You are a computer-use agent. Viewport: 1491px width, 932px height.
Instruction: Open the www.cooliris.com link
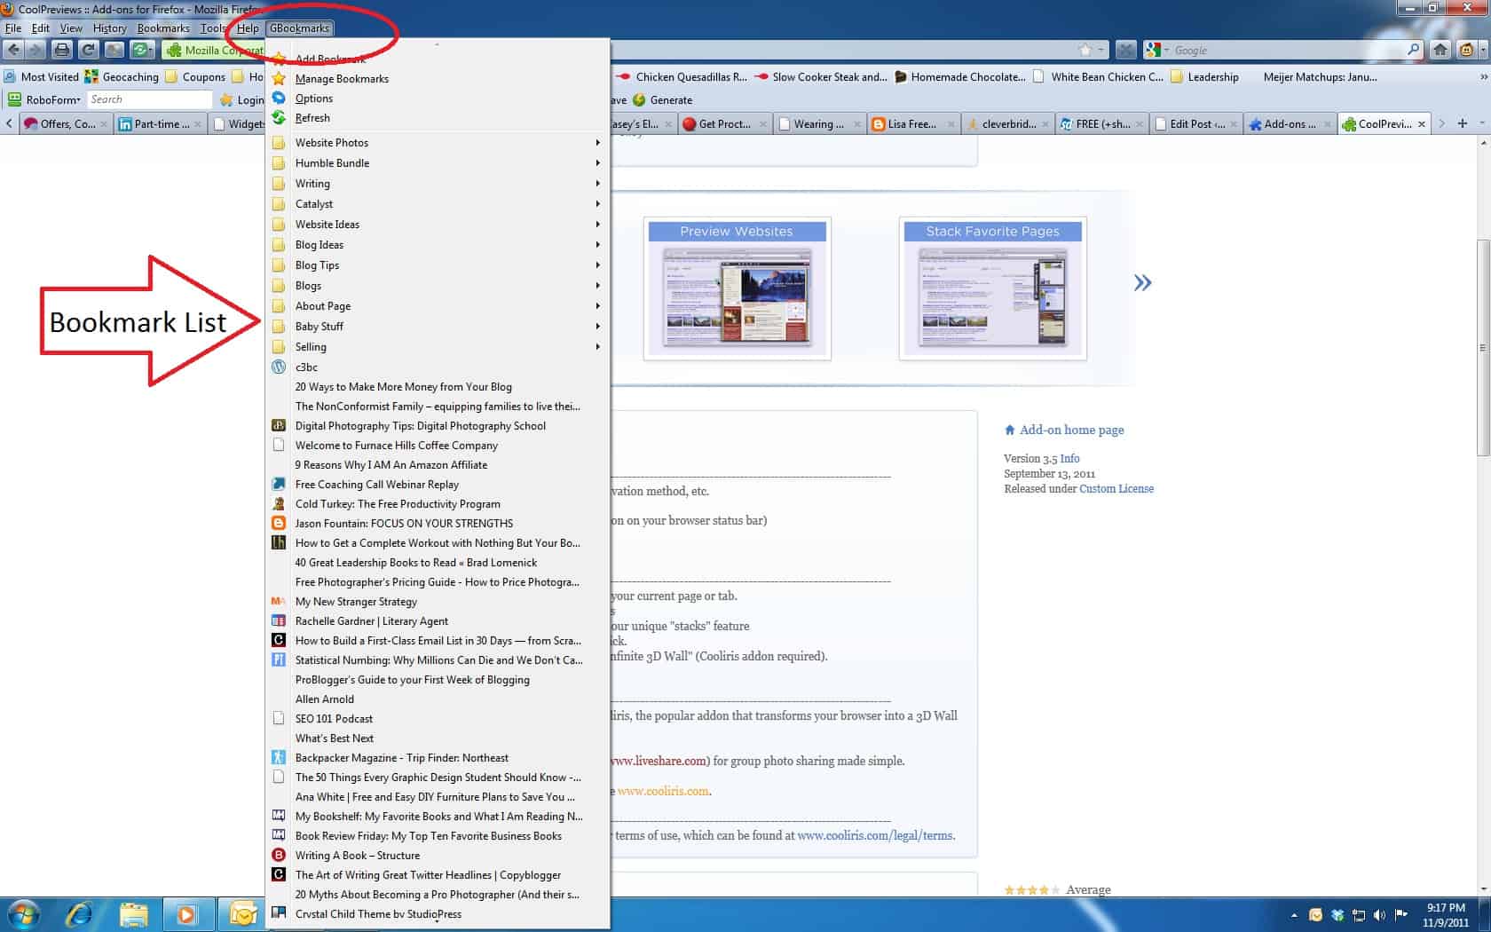tap(664, 791)
